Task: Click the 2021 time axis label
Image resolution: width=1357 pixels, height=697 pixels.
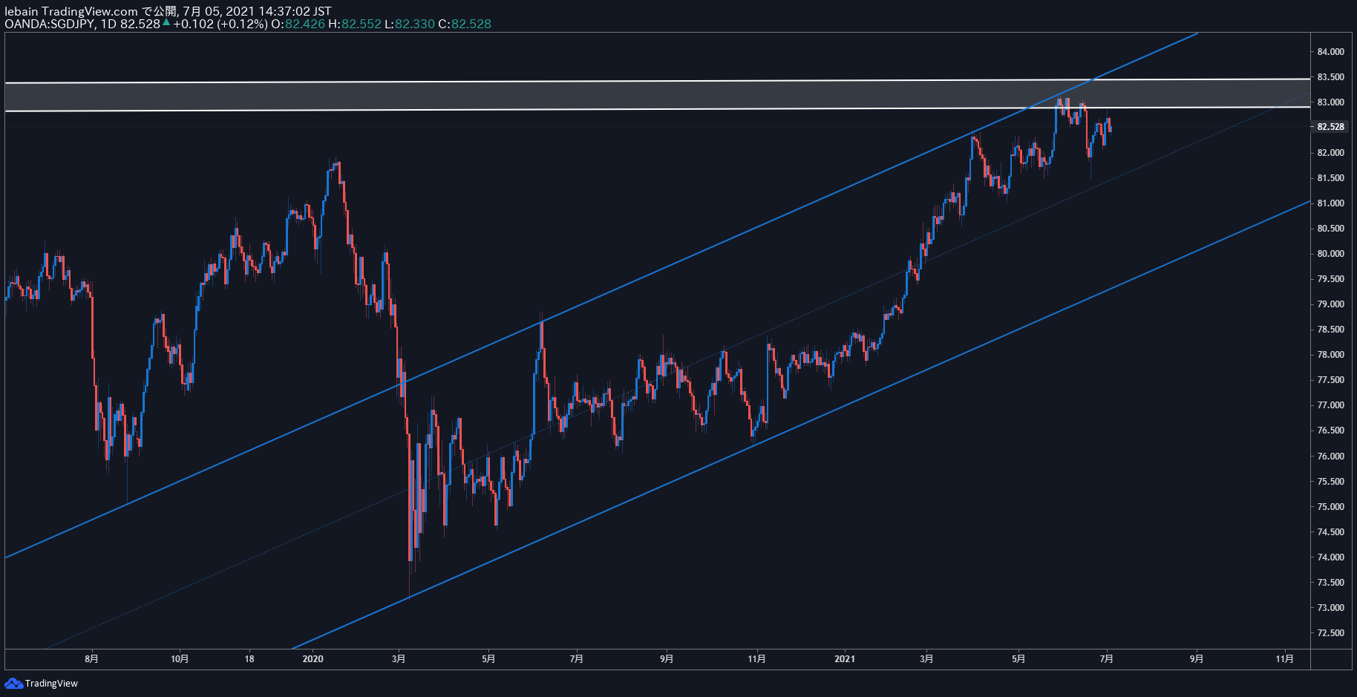Action: point(845,659)
